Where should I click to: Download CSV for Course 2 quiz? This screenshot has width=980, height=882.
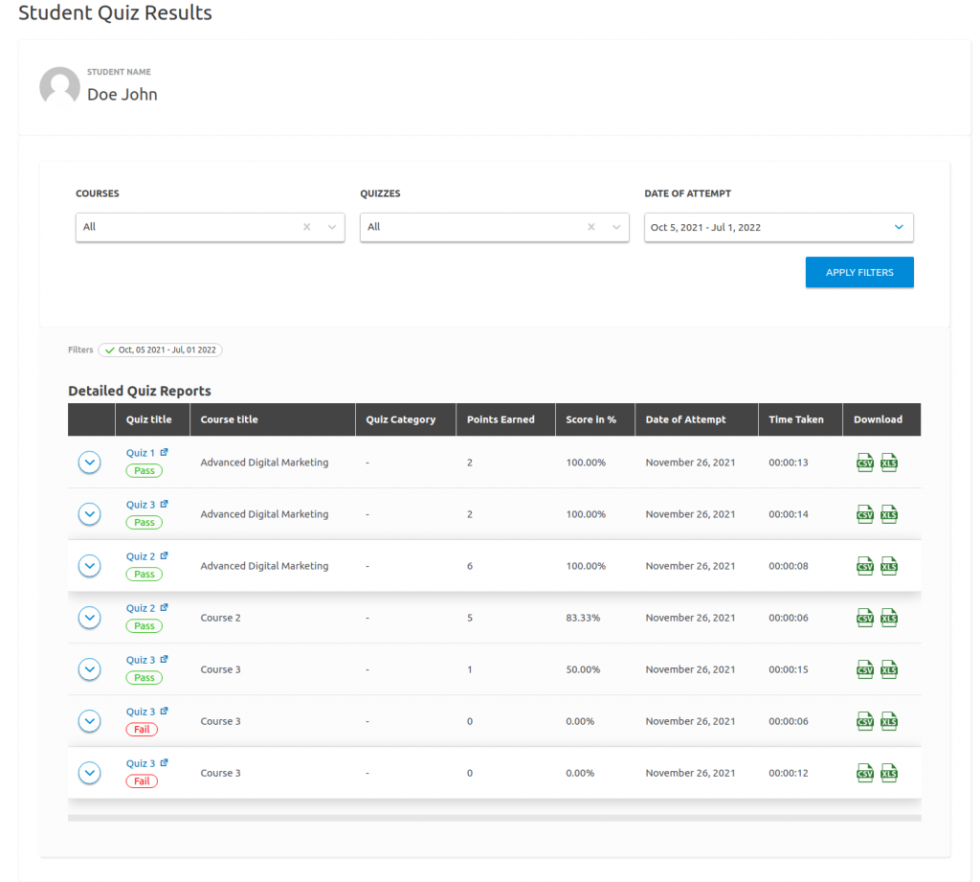click(x=865, y=618)
